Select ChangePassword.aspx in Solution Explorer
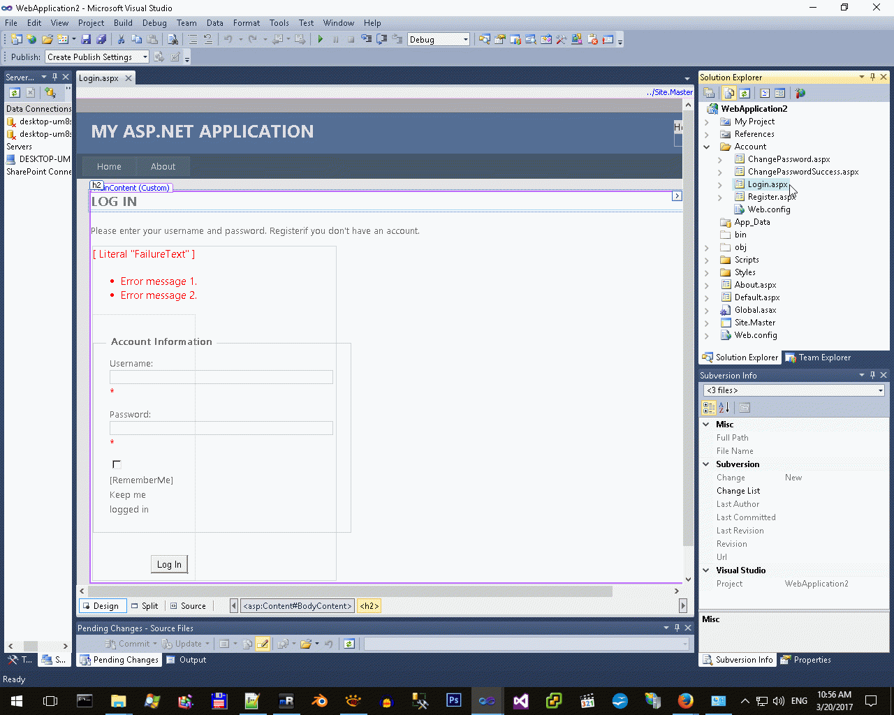The height and width of the screenshot is (715, 894). click(x=789, y=159)
